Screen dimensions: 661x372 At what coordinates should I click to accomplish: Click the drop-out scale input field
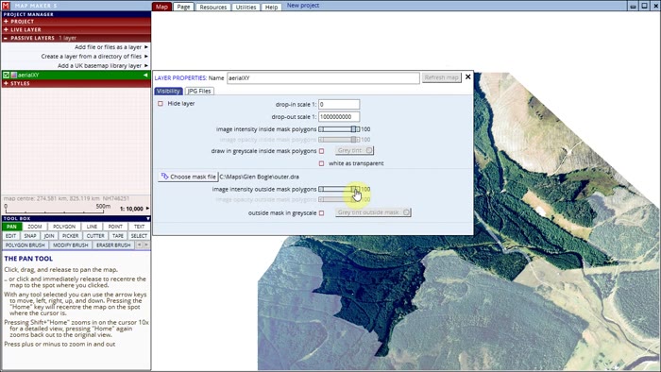pyautogui.click(x=339, y=117)
